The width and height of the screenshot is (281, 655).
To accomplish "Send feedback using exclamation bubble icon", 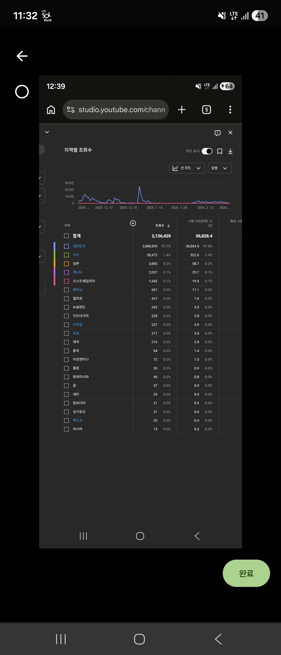I will point(218,133).
